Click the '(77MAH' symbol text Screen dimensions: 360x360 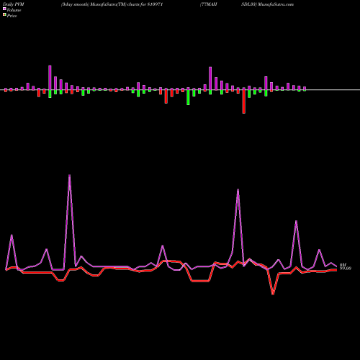pyautogui.click(x=209, y=4)
